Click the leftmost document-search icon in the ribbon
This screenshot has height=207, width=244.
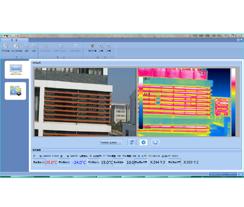coord(6,47)
